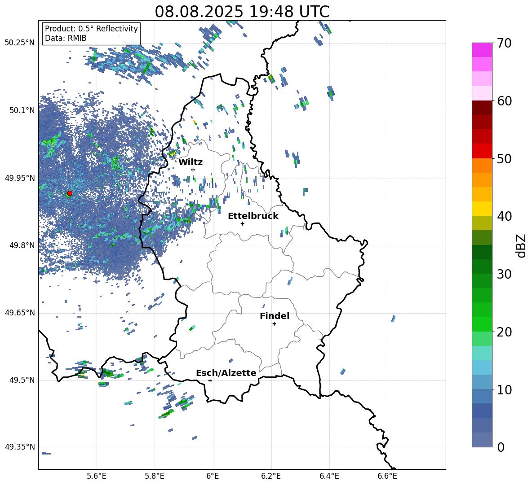532x485 pixels.
Task: Click the dark maroon colorbar swatch below 60
Action: (482, 108)
